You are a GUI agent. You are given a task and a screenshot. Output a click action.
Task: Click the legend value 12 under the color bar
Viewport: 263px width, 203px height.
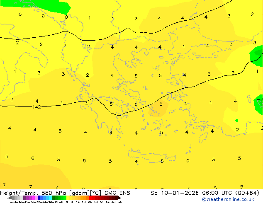[78, 202]
